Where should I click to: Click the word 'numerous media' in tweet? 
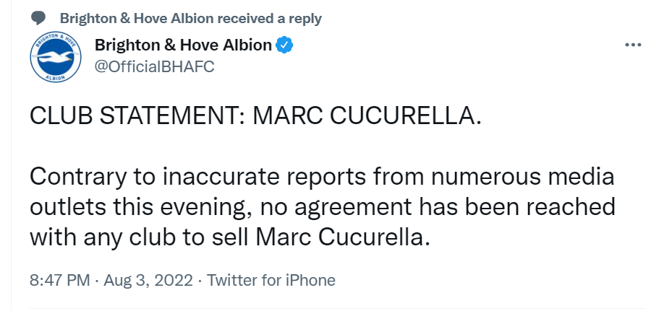coord(522,177)
